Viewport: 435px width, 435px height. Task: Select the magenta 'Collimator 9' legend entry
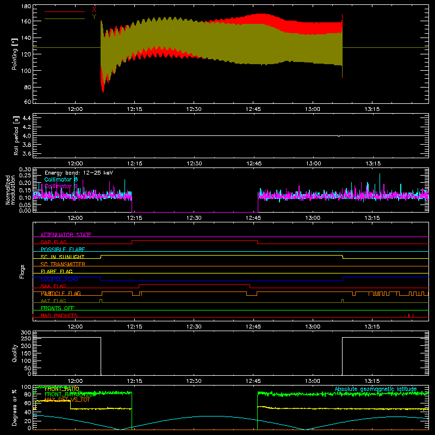[x=61, y=186]
